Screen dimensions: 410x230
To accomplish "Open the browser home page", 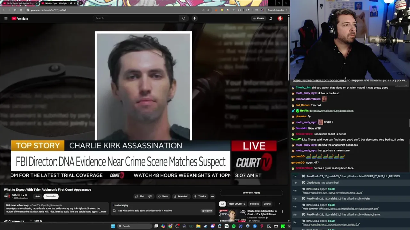I will tap(21, 10).
